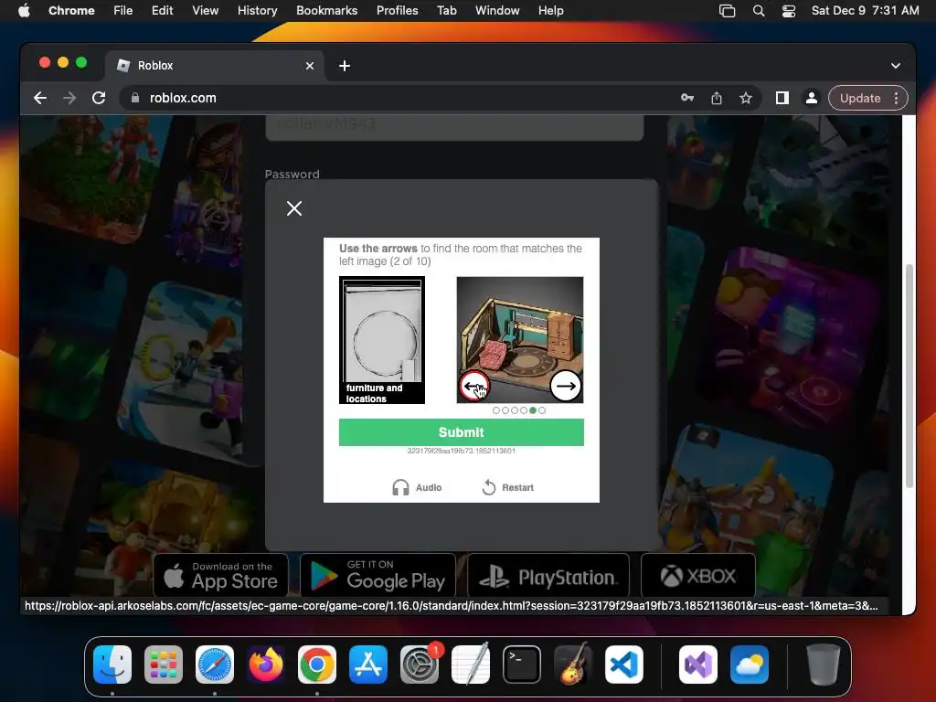Open the History menu
The width and height of the screenshot is (936, 702).
[257, 11]
